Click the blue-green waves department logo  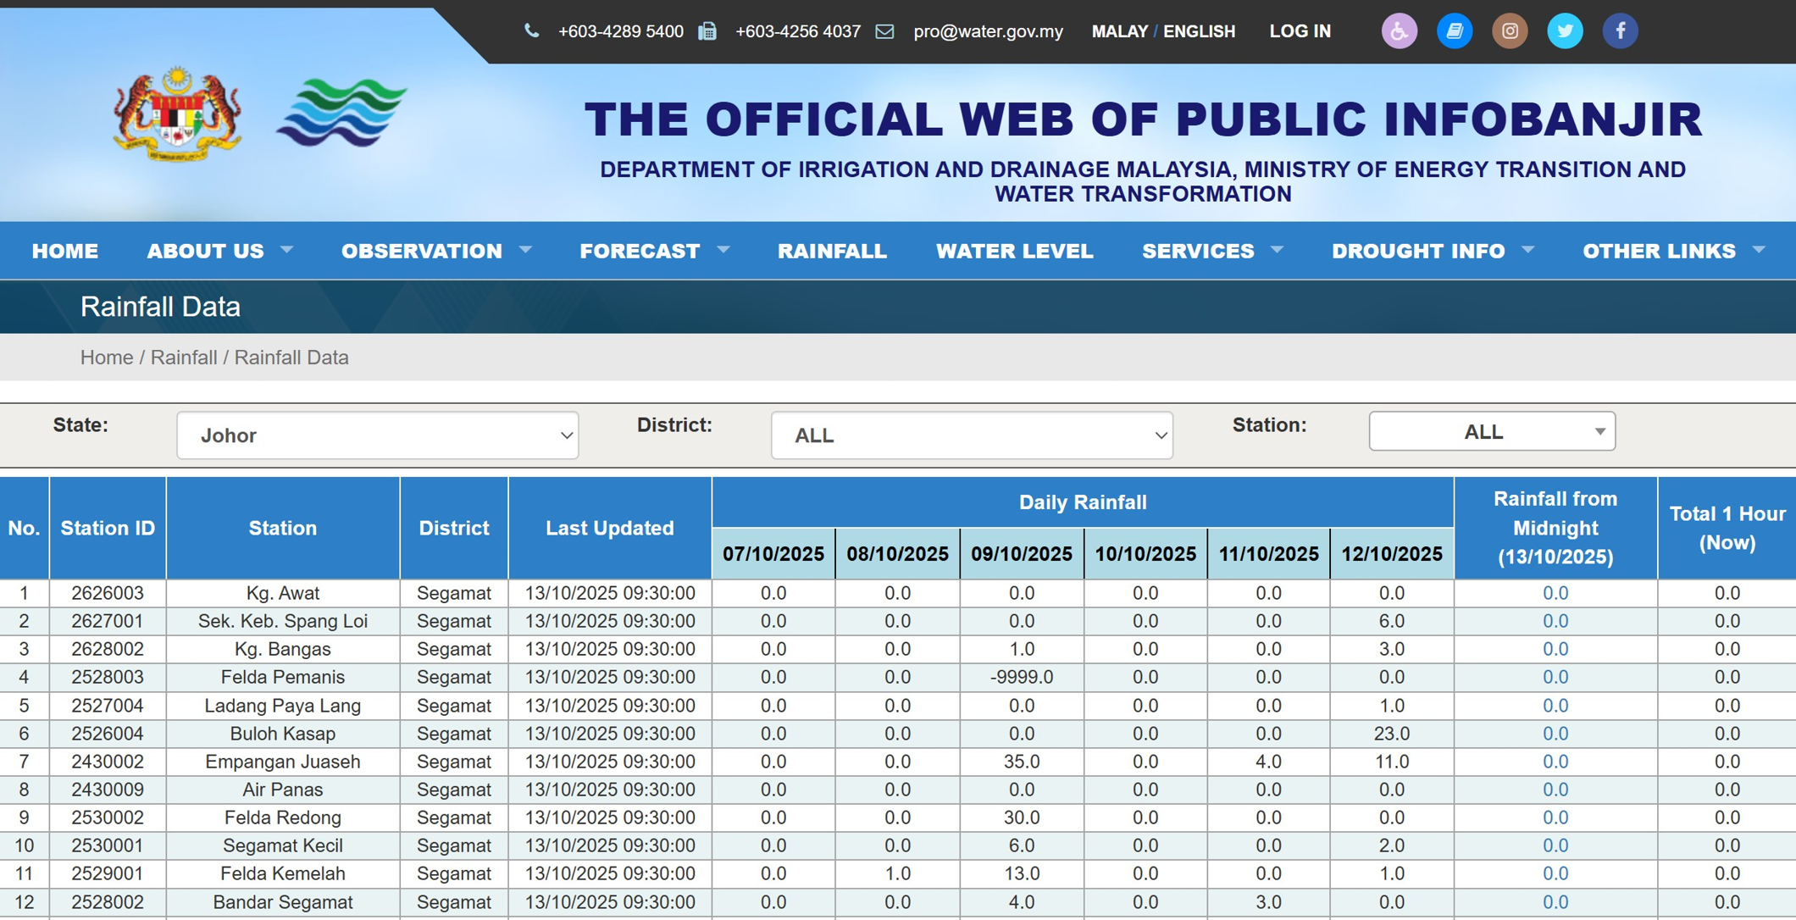[x=341, y=113]
